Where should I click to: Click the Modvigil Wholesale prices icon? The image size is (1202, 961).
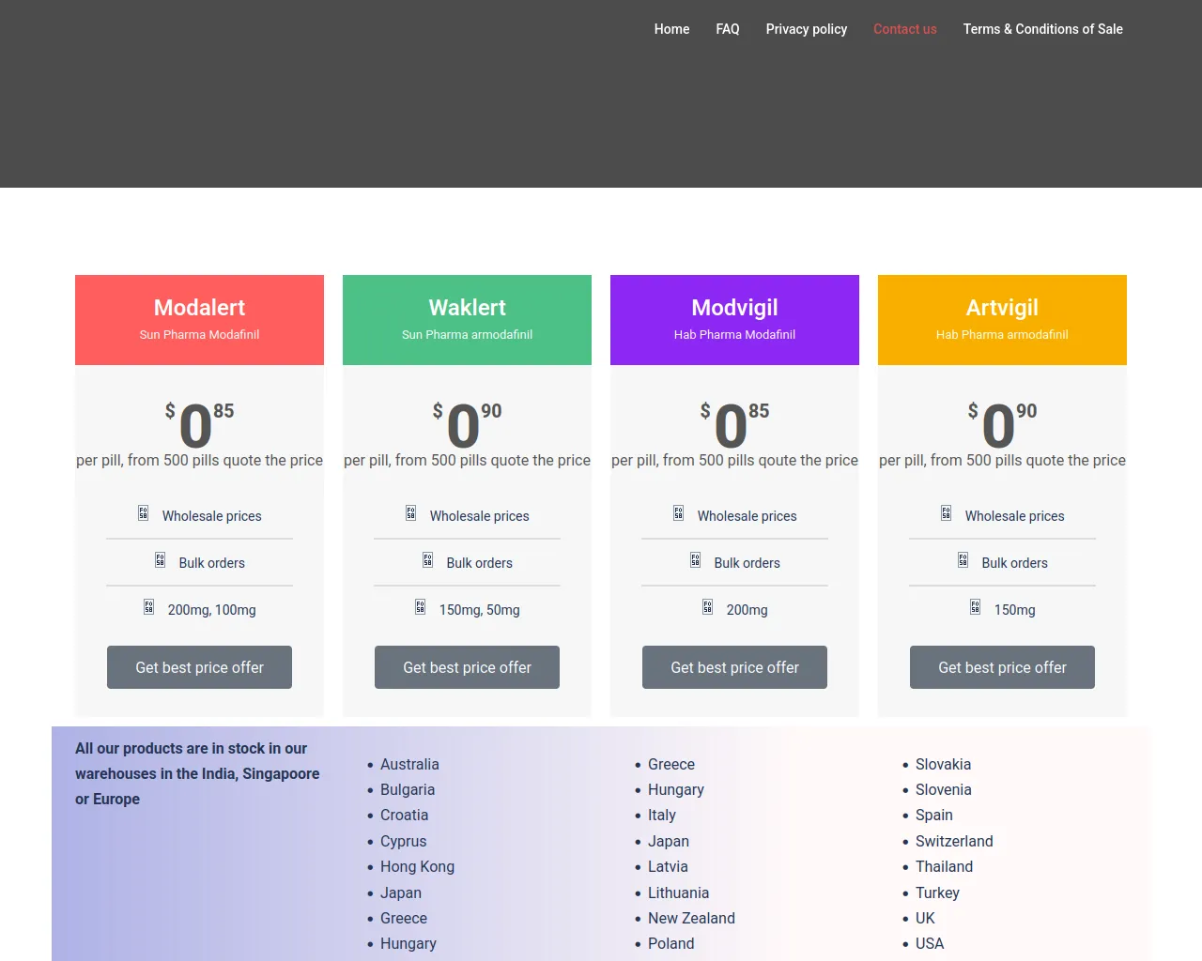coord(678,513)
